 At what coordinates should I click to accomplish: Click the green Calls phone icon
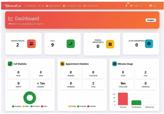tap(71, 44)
